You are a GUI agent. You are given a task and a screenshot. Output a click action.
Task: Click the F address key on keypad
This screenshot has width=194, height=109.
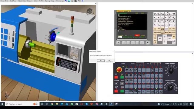[x=155, y=25]
